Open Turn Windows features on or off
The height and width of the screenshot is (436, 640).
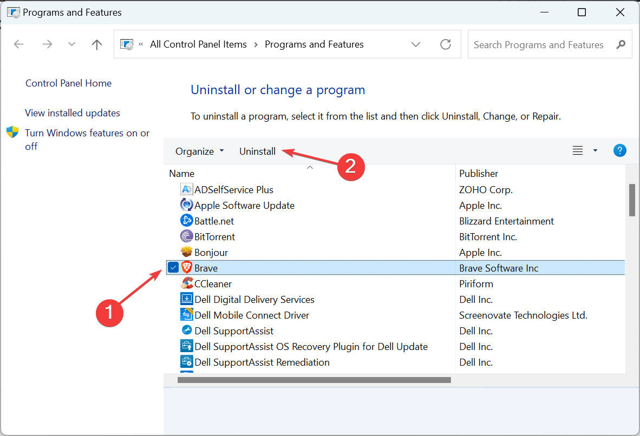(87, 140)
